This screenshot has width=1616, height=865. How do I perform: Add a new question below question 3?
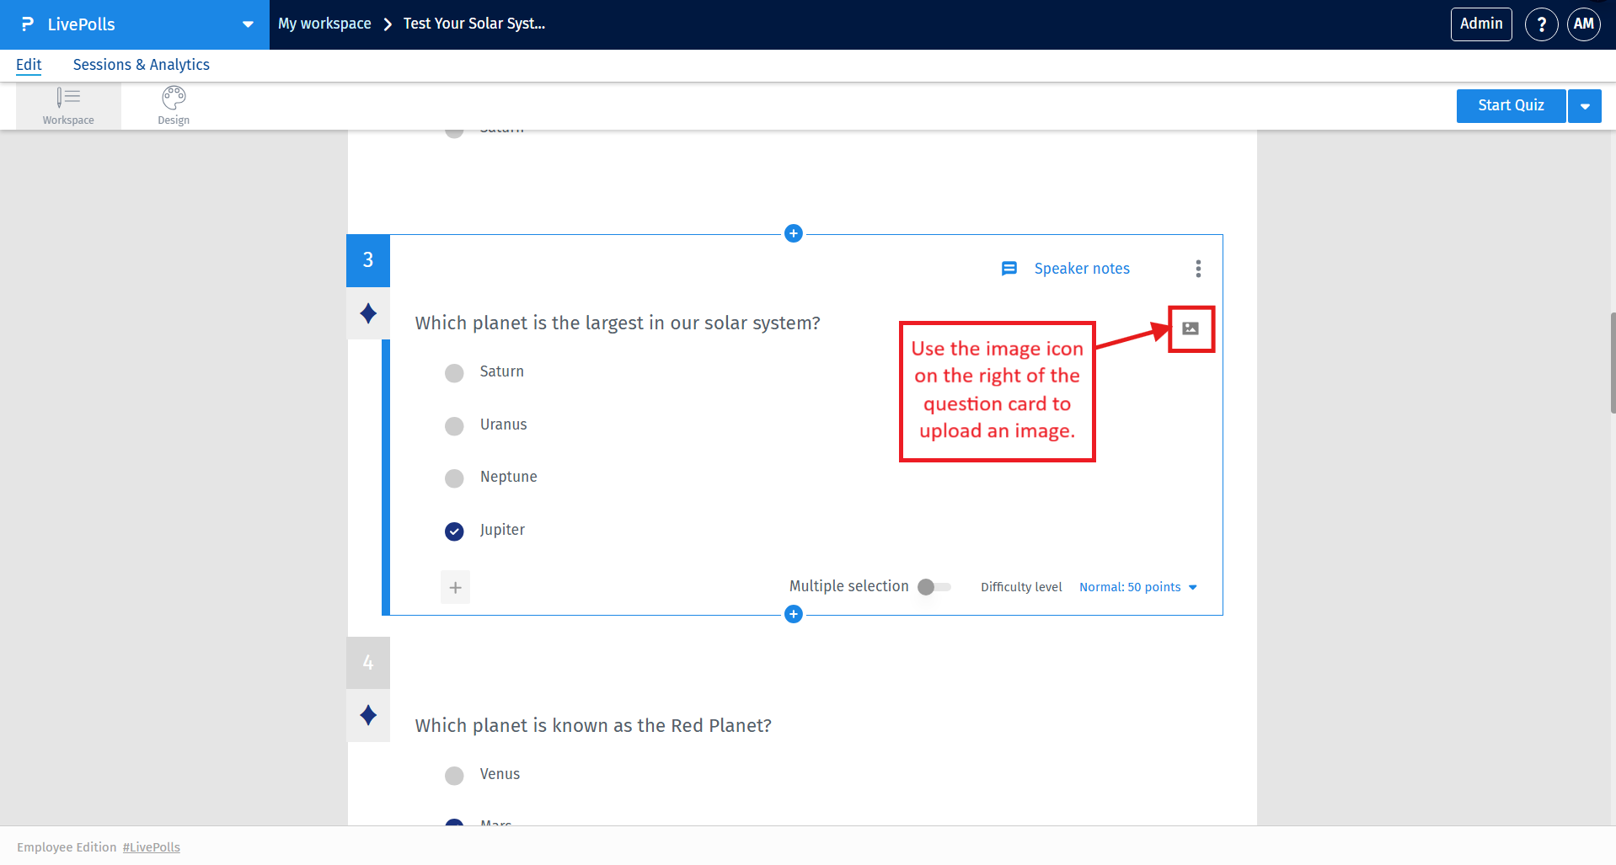tap(793, 614)
